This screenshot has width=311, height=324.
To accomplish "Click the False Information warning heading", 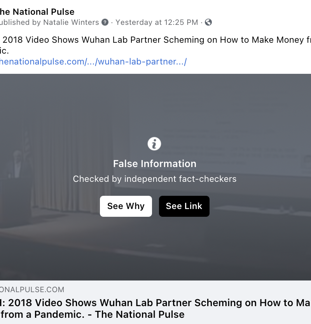I will point(155,164).
